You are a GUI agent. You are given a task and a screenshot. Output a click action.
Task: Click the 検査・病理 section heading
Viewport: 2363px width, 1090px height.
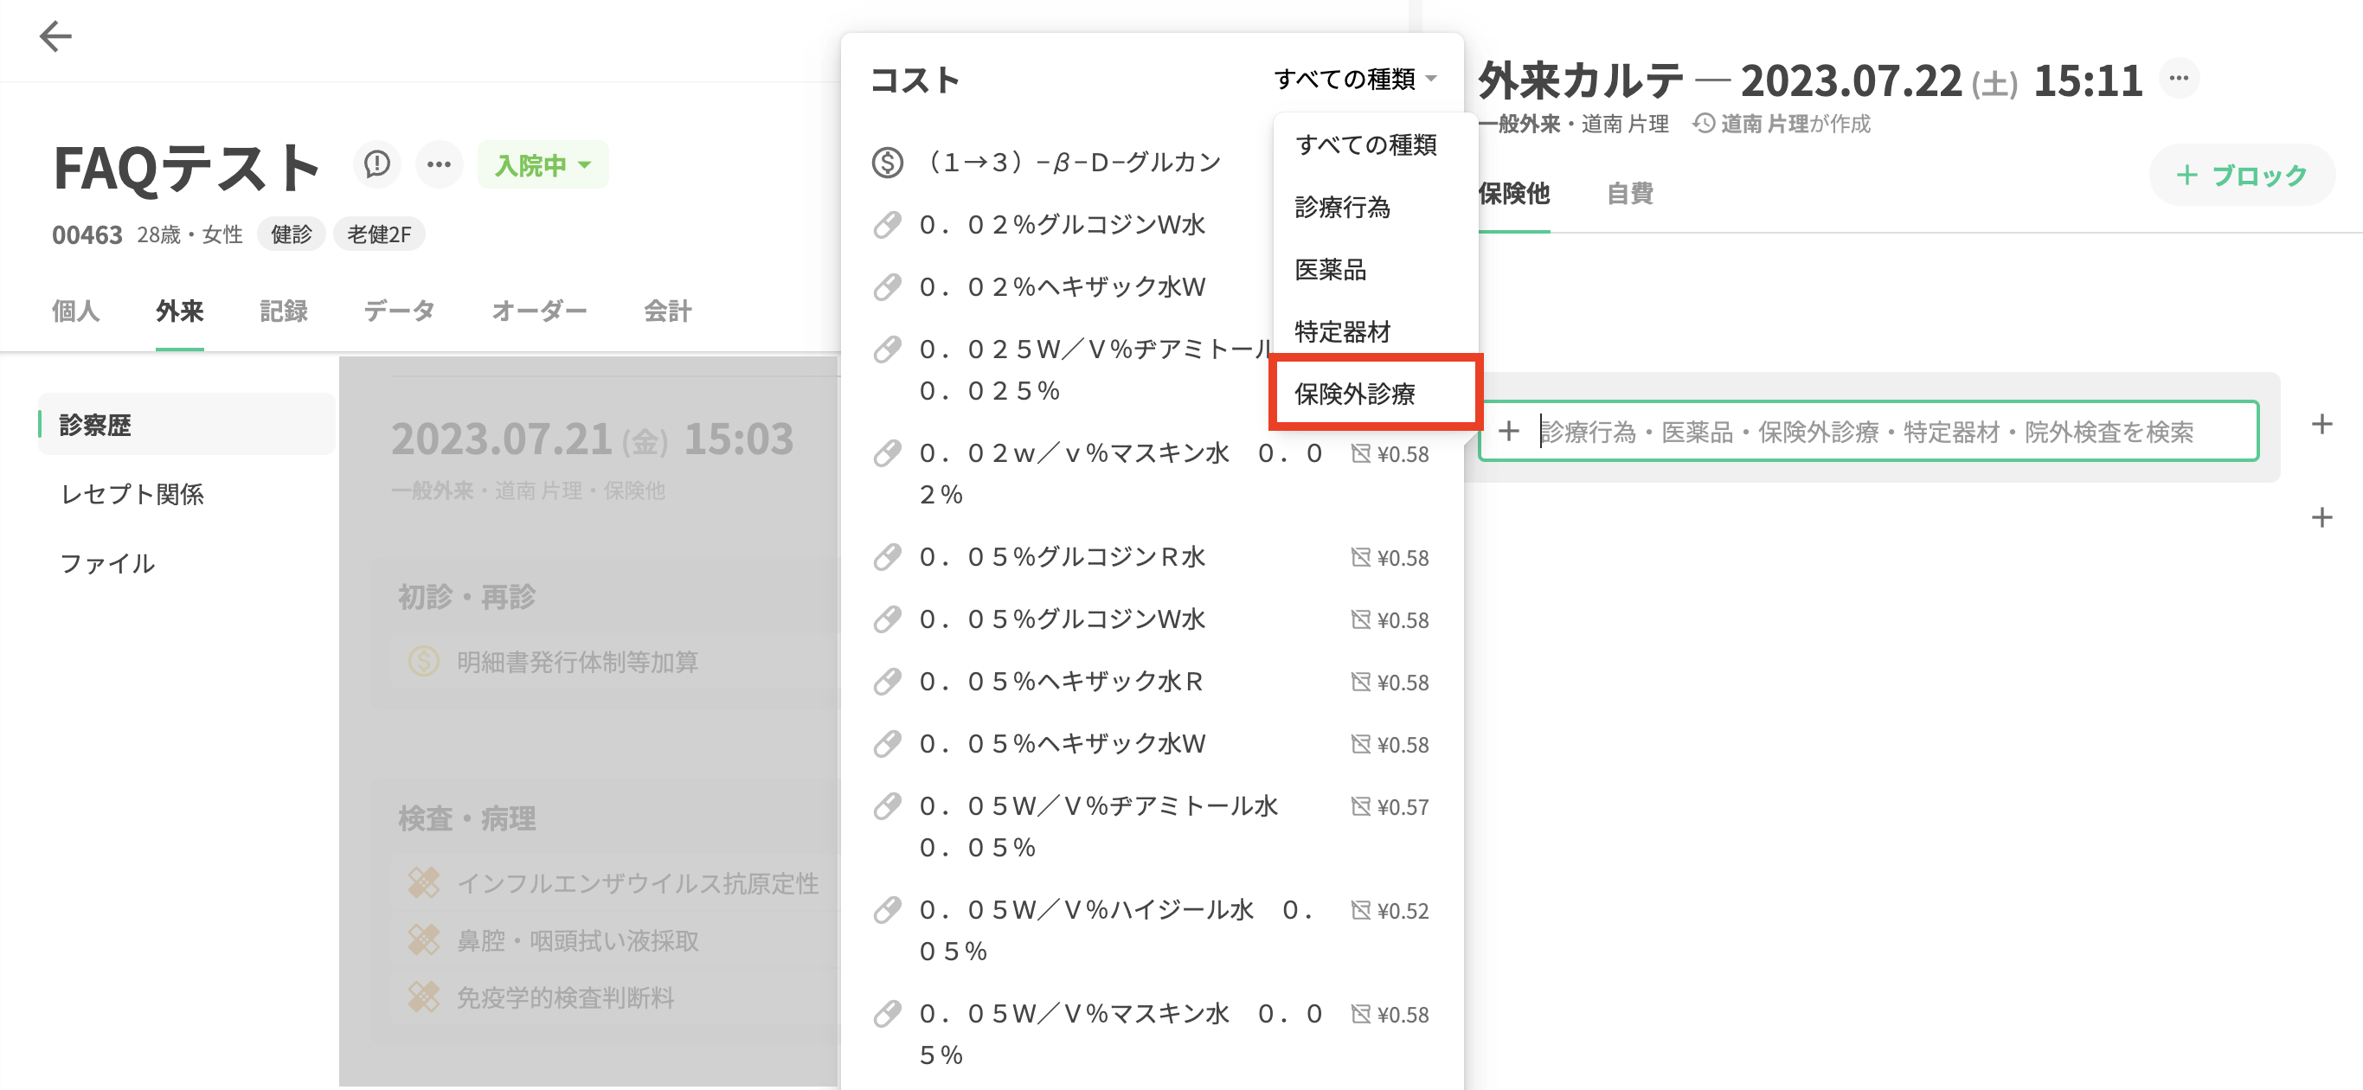point(467,818)
